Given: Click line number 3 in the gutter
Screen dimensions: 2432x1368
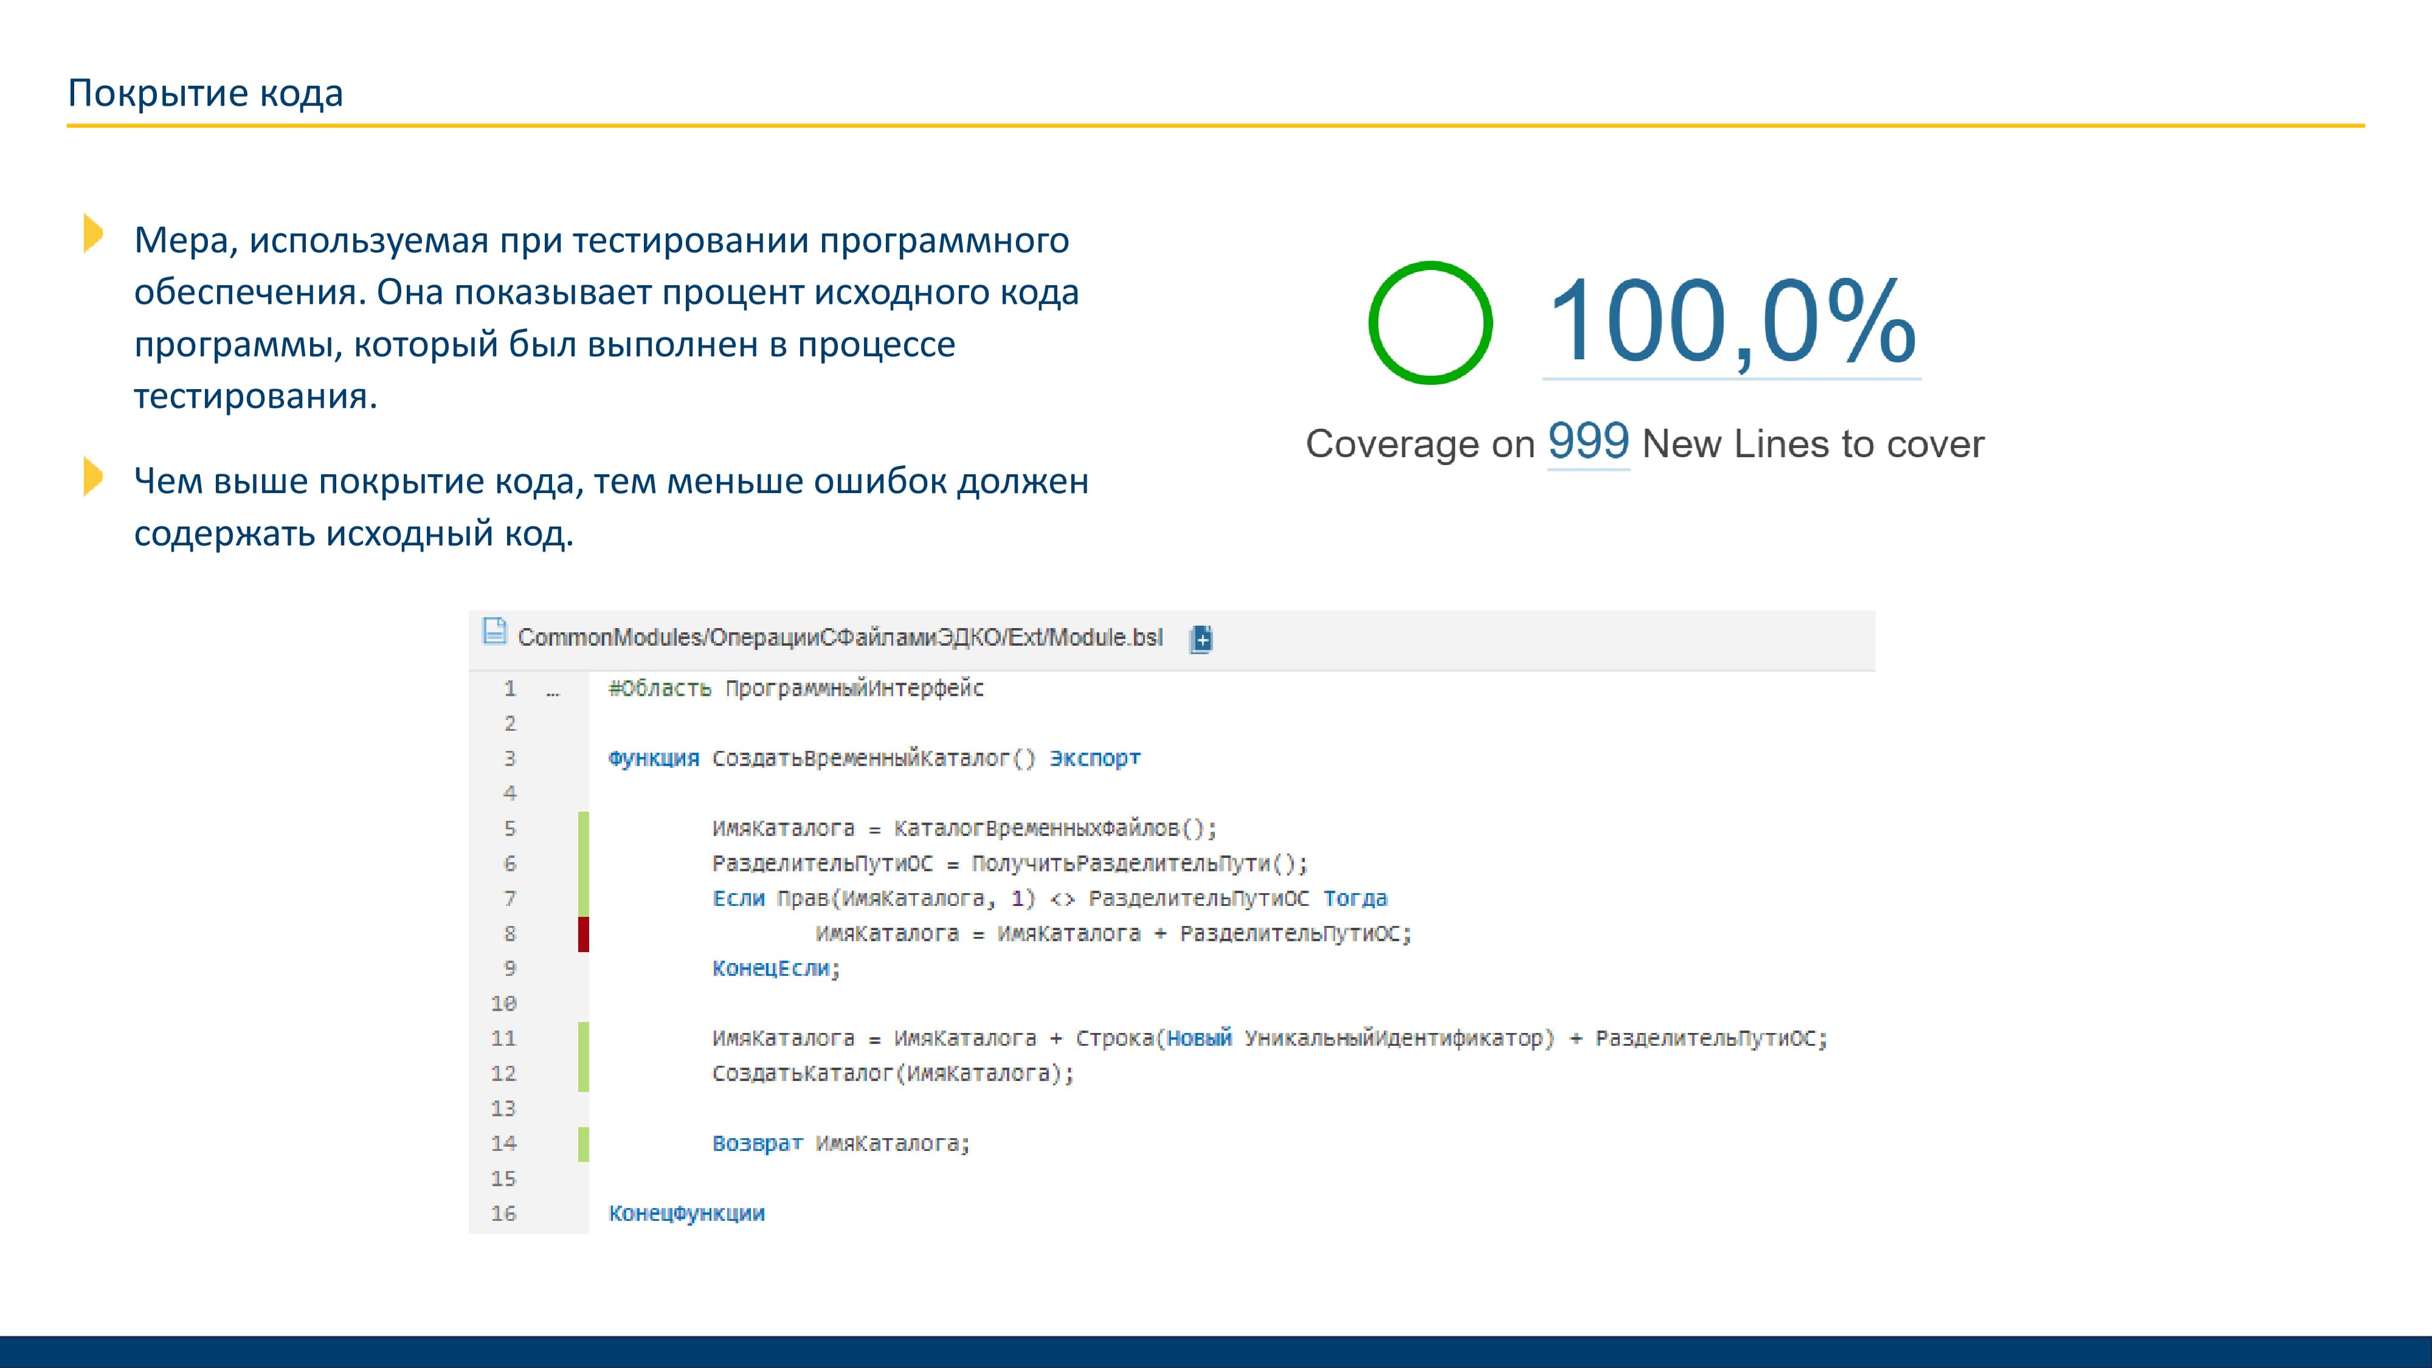Looking at the screenshot, I should tap(510, 758).
